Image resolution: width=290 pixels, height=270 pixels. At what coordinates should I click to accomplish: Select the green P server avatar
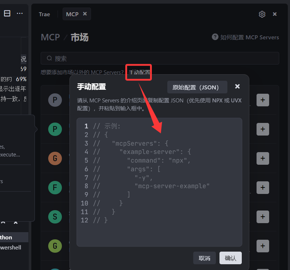[55, 129]
